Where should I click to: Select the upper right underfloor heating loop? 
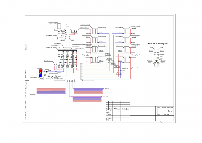(x=88, y=91)
